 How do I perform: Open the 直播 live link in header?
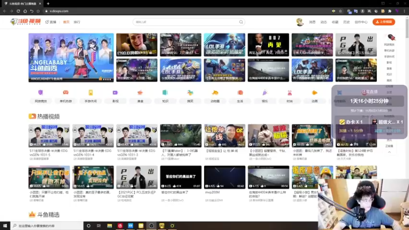tap(51, 22)
